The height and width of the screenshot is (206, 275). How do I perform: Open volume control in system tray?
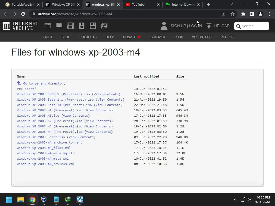[x=249, y=200]
